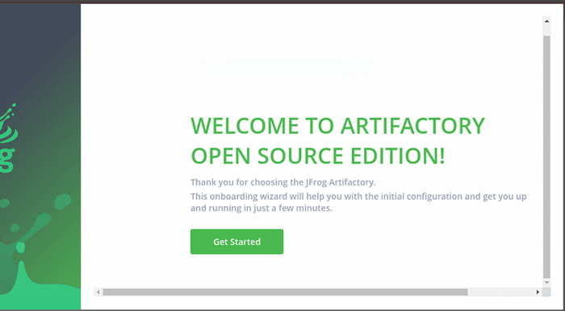Click 'Thank you for choosing the JFrog Artifactory.' text
This screenshot has height=311, width=565.
282,182
